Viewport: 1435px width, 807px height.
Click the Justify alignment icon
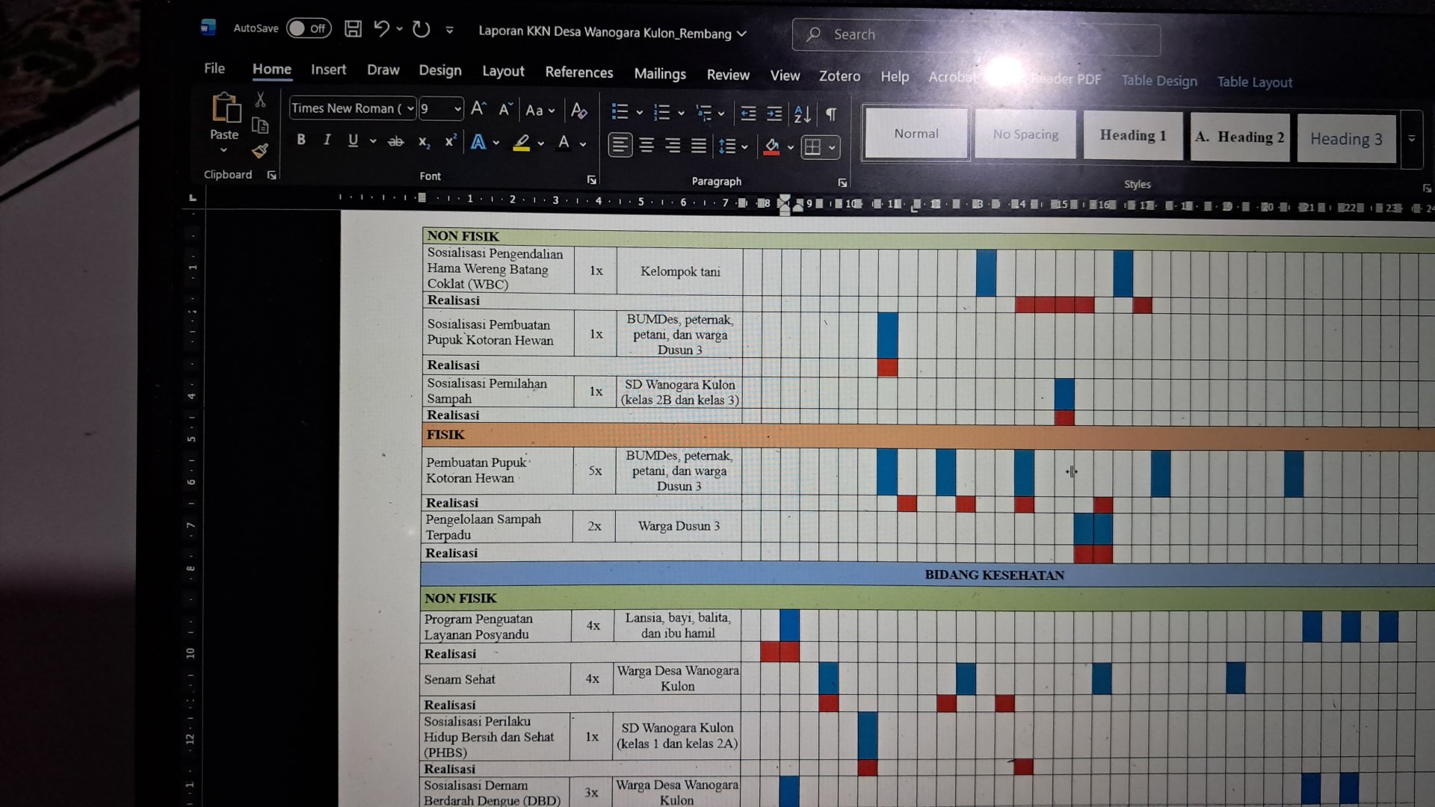[x=698, y=146]
